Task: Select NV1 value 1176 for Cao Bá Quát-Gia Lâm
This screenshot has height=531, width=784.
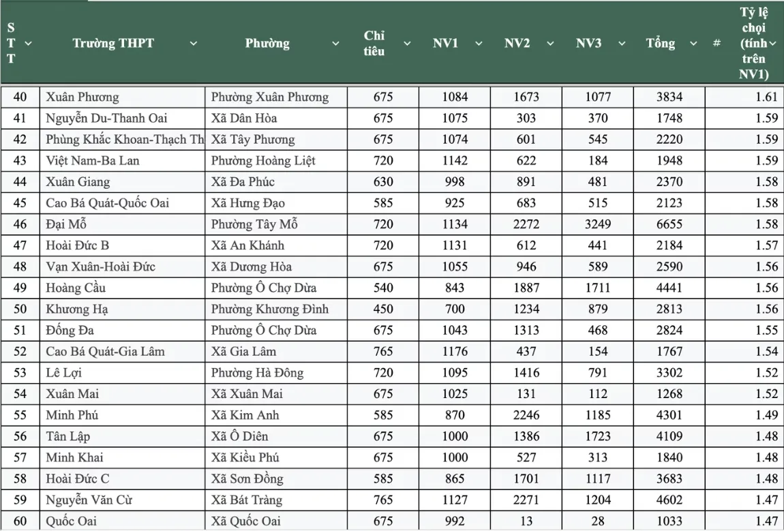Action: coord(455,352)
